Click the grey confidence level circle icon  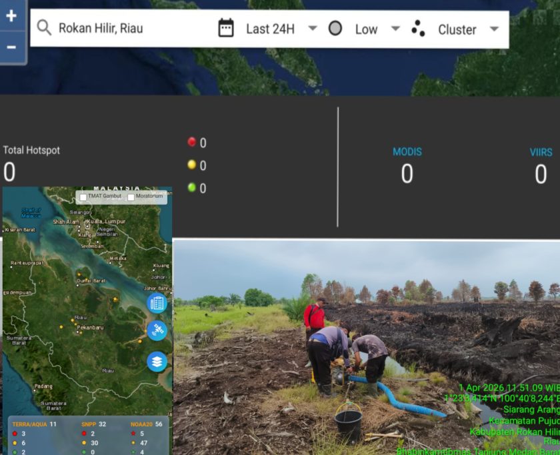click(335, 29)
